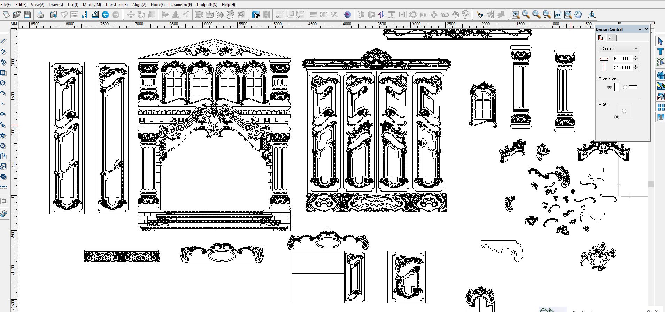
Task: Click the Zoom out magnifier
Action: point(536,15)
